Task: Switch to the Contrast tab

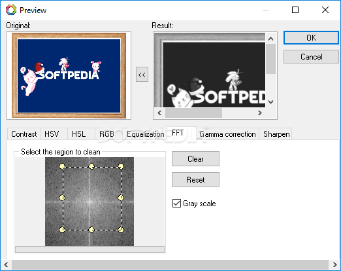Action: [x=24, y=134]
